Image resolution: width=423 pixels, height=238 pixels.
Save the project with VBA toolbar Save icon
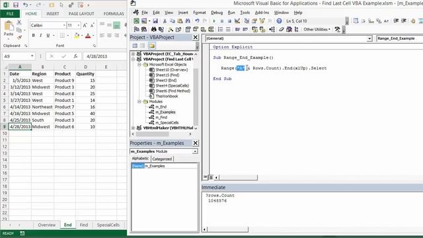(x=155, y=20)
